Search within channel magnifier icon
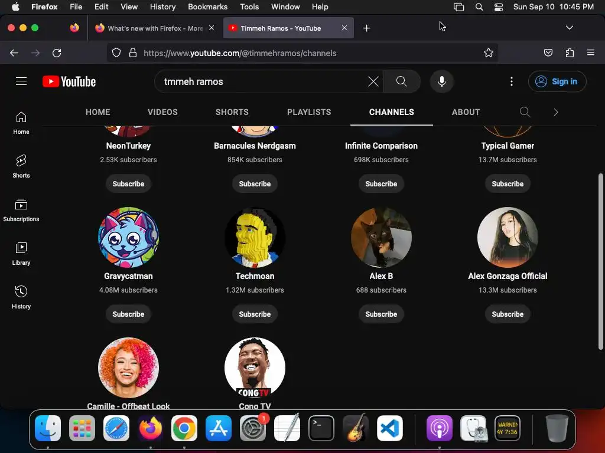605x453 pixels. (525, 112)
